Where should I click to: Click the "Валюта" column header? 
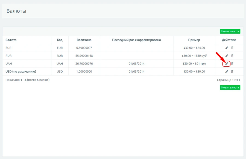[x=11, y=40]
